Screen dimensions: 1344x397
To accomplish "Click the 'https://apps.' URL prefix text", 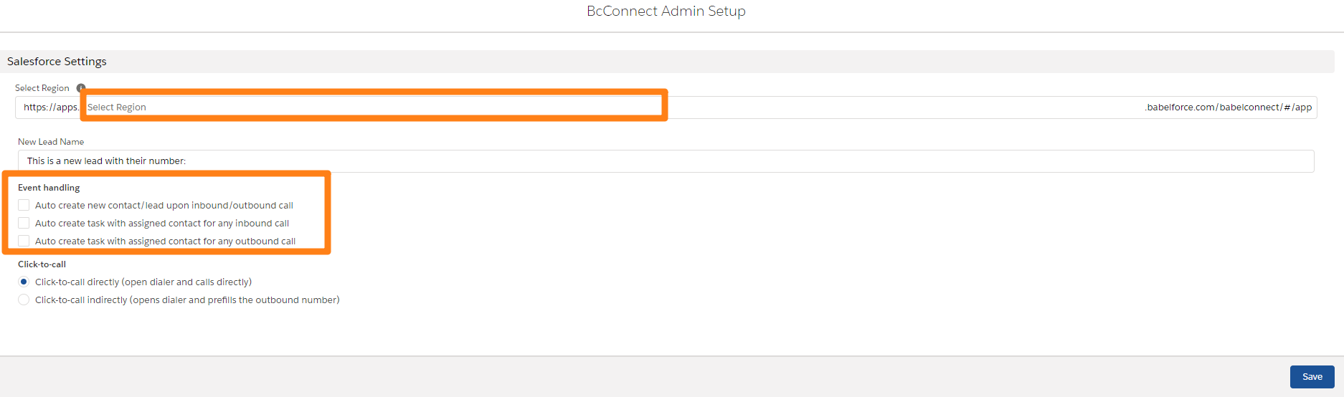I will click(50, 107).
